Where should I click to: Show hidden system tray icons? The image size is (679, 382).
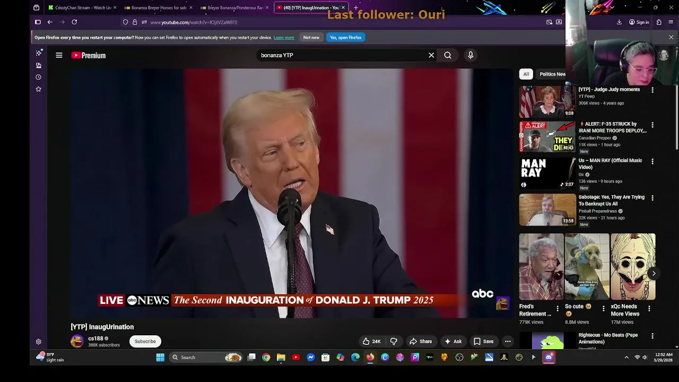pyautogui.click(x=626, y=358)
